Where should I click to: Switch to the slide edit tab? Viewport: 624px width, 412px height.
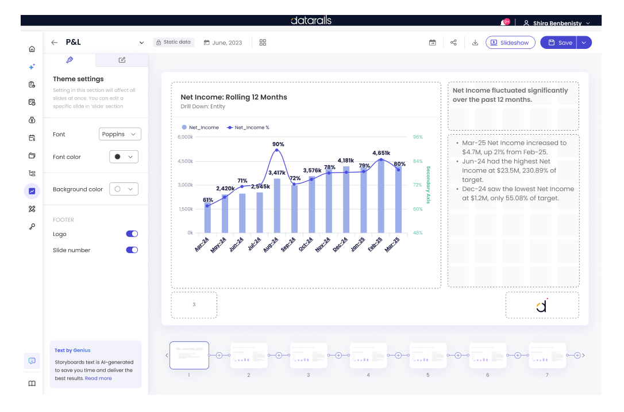pos(122,60)
